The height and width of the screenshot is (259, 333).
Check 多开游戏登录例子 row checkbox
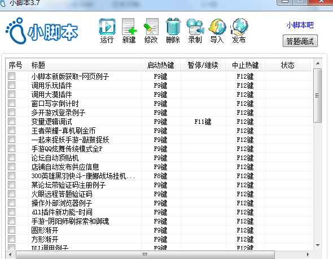click(11, 112)
